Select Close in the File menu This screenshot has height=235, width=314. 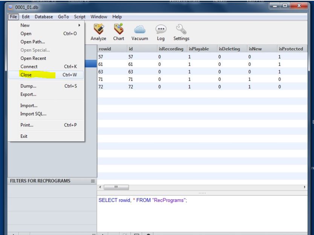coord(26,75)
